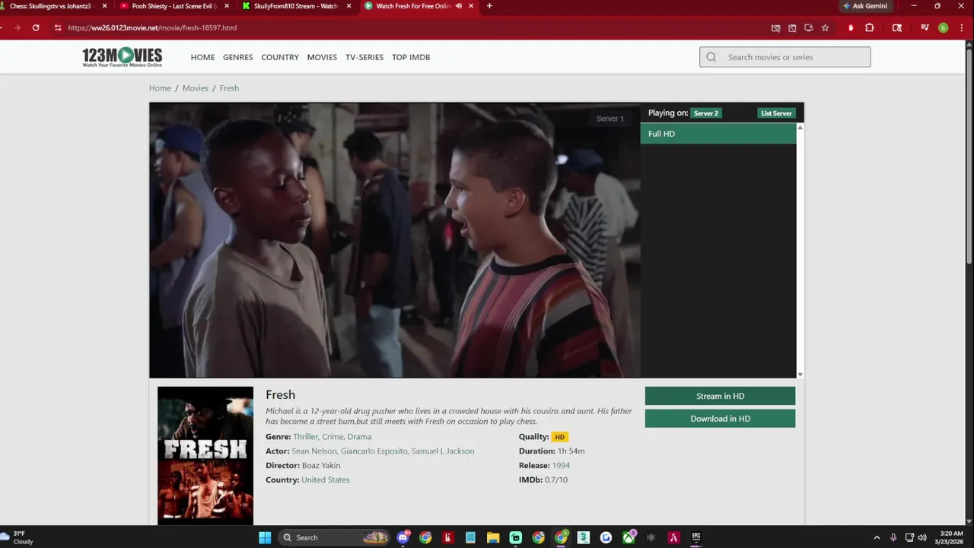Open actor Sean Nelson's link
The width and height of the screenshot is (974, 548).
[x=314, y=451]
